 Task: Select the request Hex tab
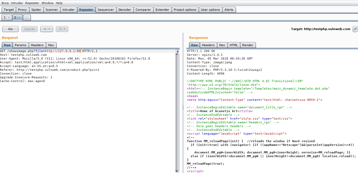point(51,45)
